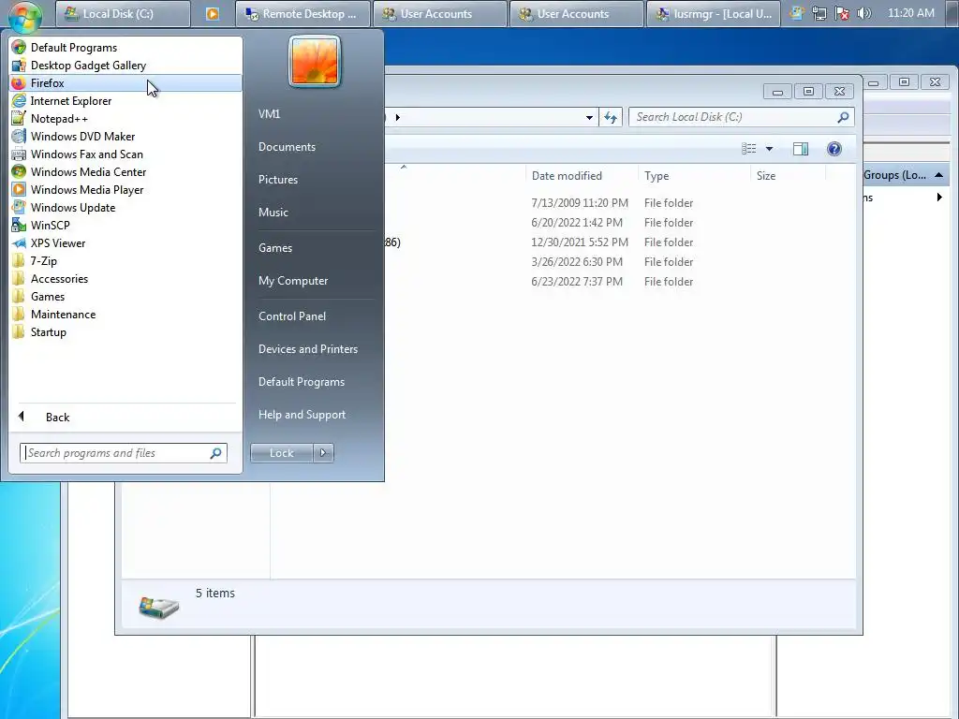Open Pictures from the Start menu
The width and height of the screenshot is (959, 719).
coord(278,180)
